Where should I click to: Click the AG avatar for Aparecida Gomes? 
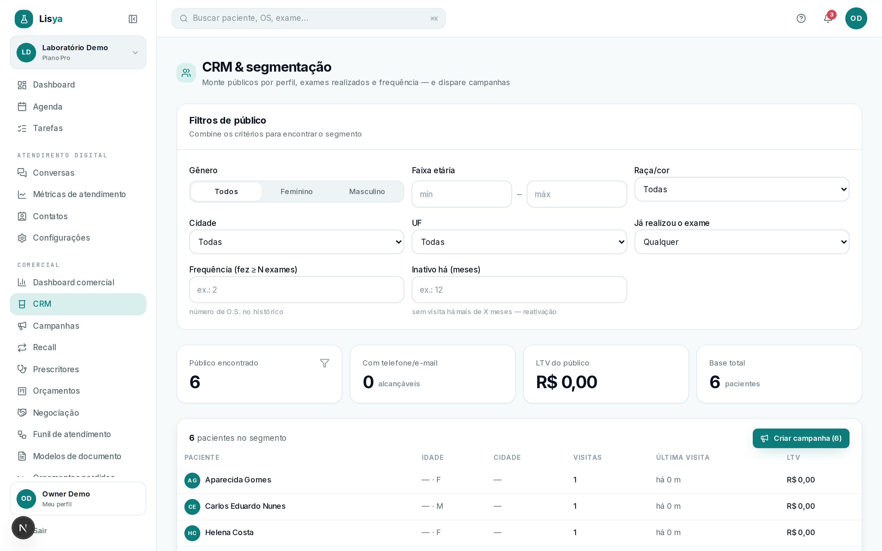[x=192, y=480]
